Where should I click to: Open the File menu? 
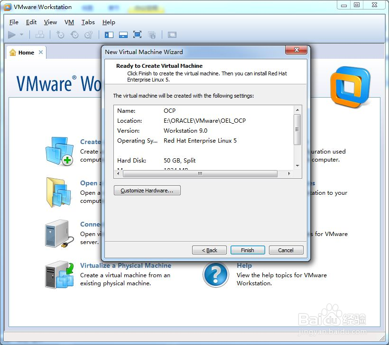pyautogui.click(x=14, y=22)
